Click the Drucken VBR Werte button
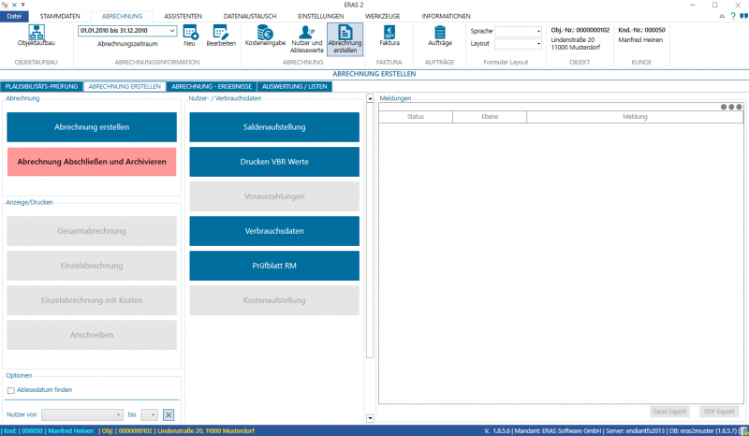The height and width of the screenshot is (436, 749). click(274, 162)
